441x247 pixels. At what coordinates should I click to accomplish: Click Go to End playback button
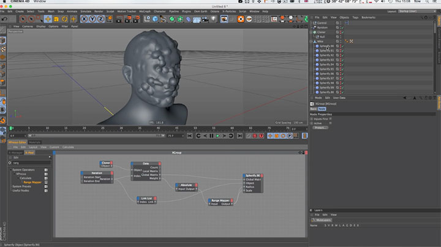[239, 136]
